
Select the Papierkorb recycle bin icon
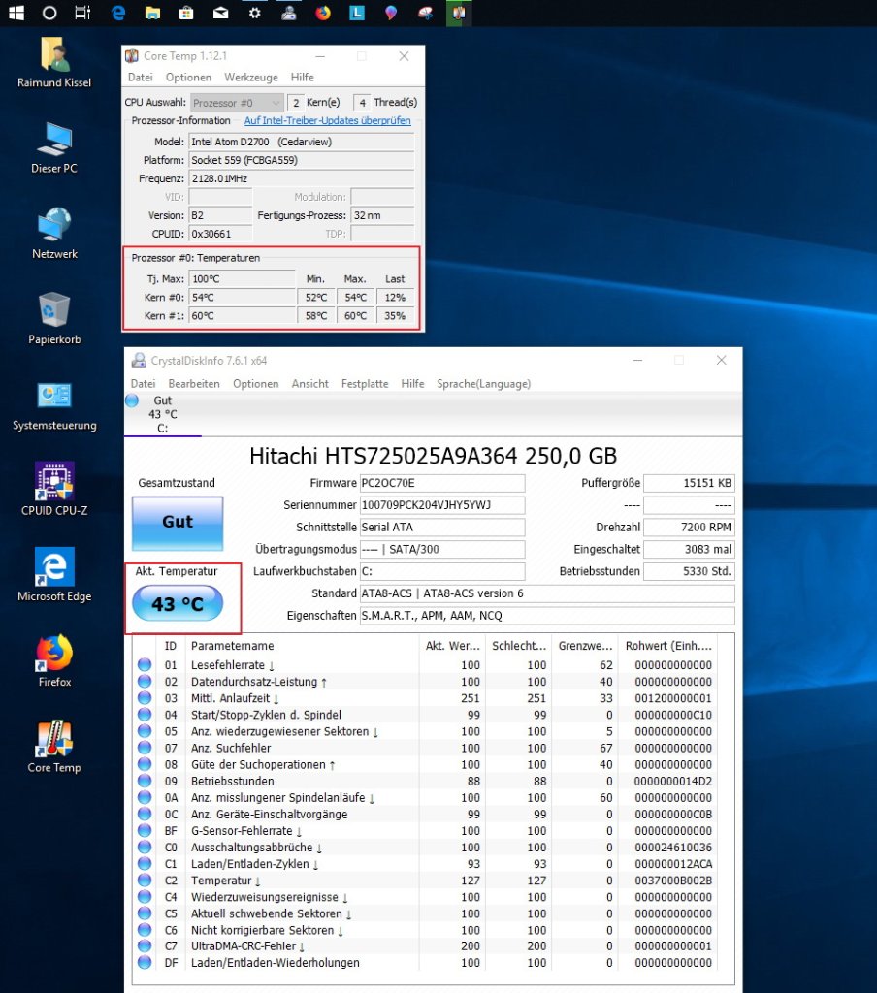point(54,319)
